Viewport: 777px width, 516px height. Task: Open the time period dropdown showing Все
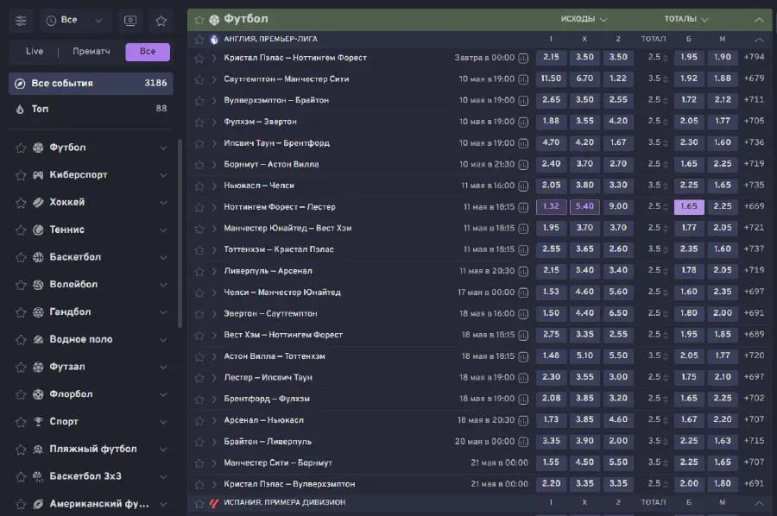tap(75, 21)
